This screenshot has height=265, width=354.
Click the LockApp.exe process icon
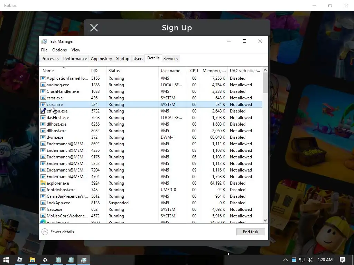(x=43, y=203)
